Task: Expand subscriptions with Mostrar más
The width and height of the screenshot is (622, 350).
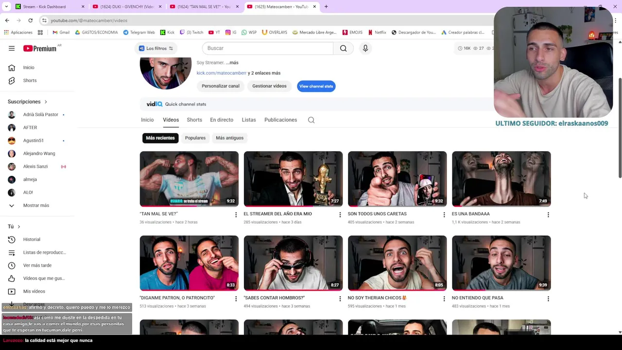Action: (36, 205)
